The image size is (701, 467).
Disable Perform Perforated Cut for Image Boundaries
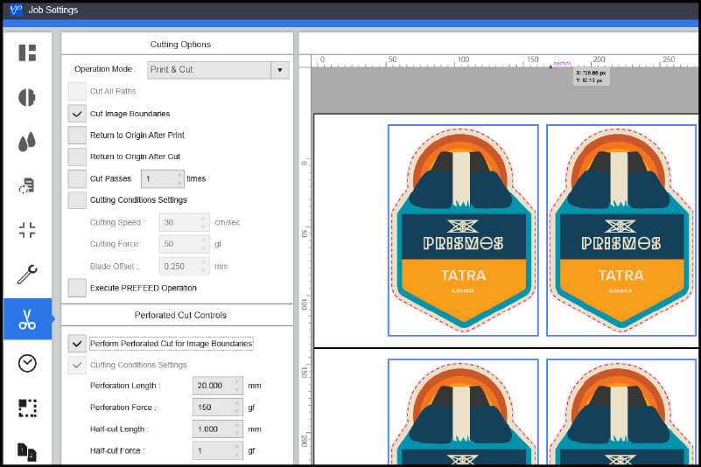(77, 344)
